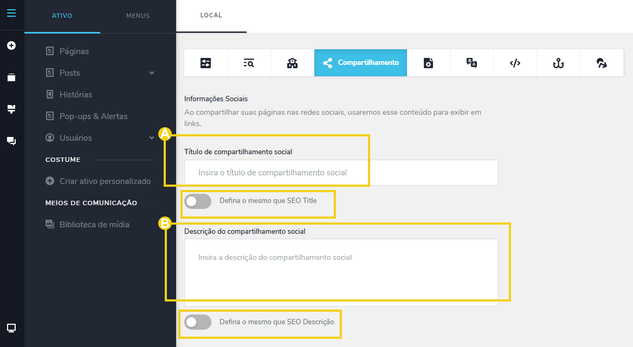Open the code brackets tab icon
Viewport: 633px width, 347px height.
[x=515, y=63]
